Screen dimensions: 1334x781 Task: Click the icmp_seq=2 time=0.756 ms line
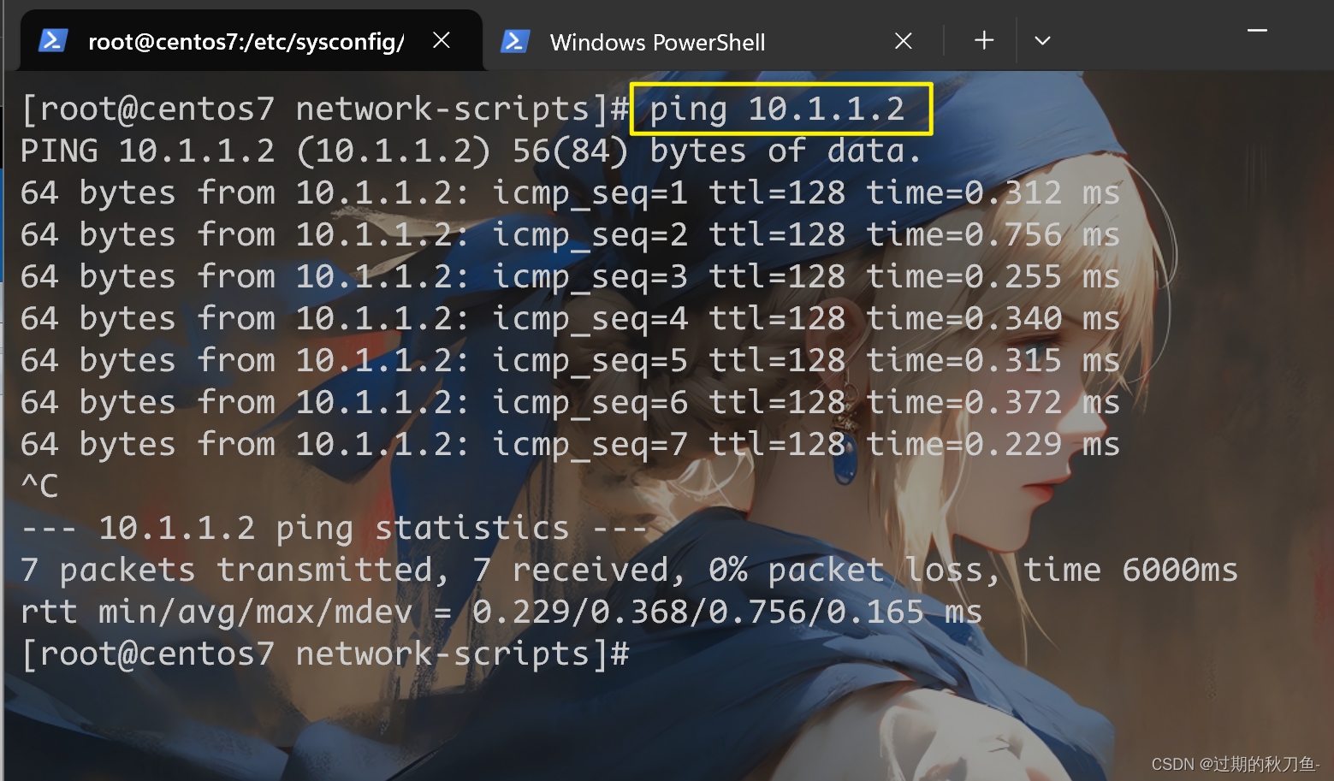tap(570, 235)
